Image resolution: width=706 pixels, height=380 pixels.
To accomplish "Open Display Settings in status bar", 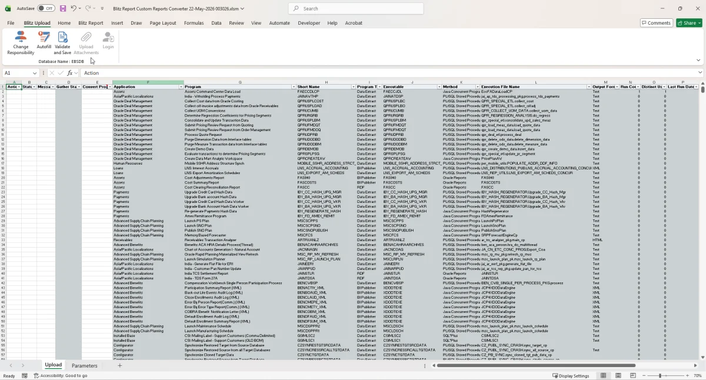I will [x=571, y=376].
